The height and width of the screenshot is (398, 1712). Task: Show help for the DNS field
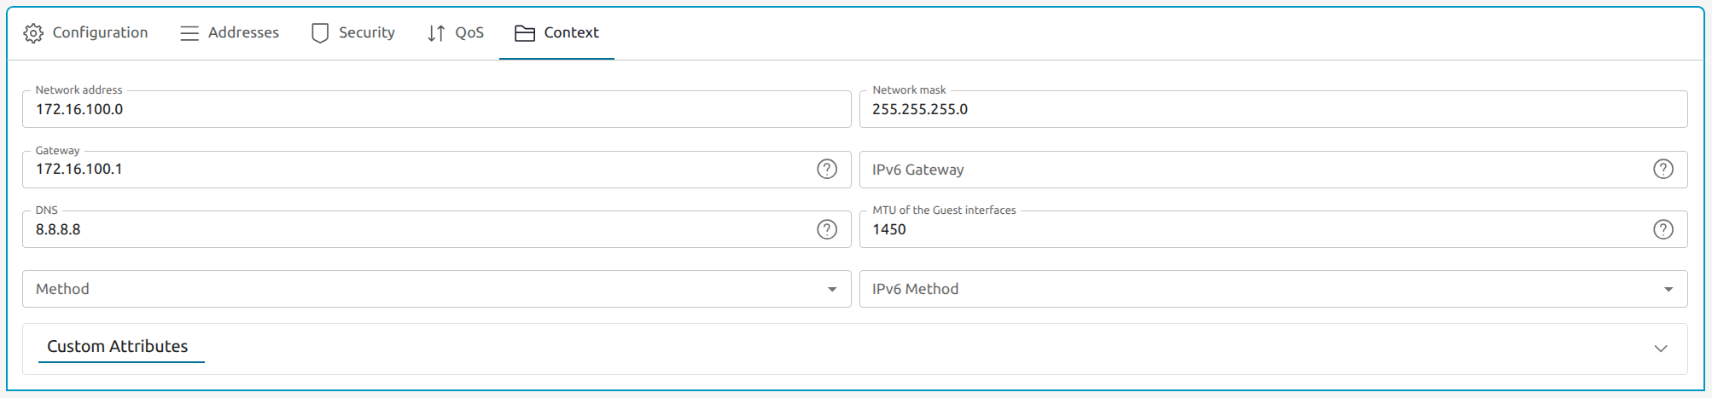[827, 229]
